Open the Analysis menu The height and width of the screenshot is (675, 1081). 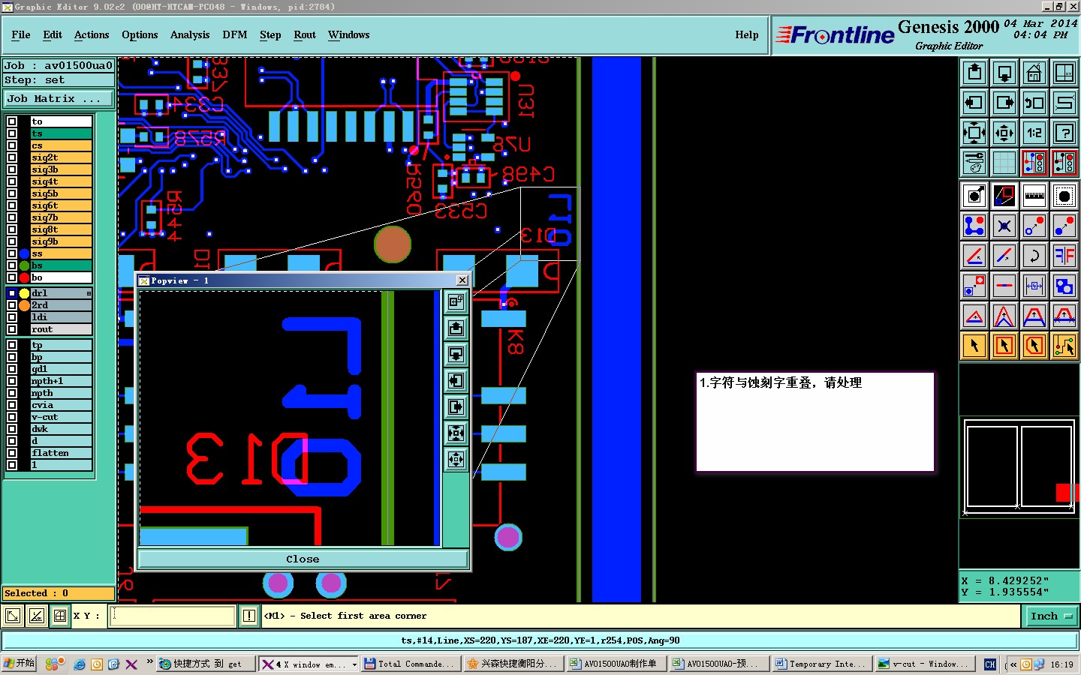click(190, 34)
